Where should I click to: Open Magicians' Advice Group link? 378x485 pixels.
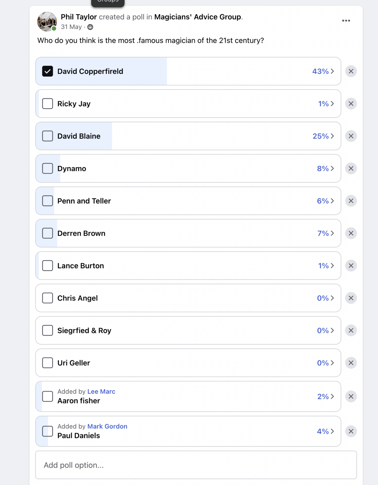click(x=198, y=17)
